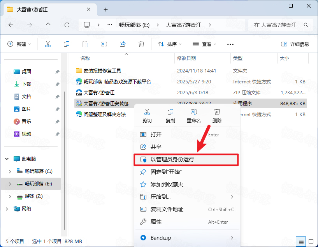The width and height of the screenshot is (318, 247).
Task: Close the 大富翁7游香江 tab
Action: [89, 9]
